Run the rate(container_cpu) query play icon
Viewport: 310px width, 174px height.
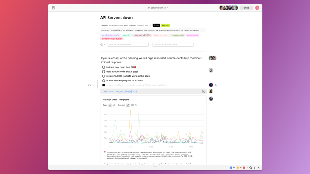(204, 91)
